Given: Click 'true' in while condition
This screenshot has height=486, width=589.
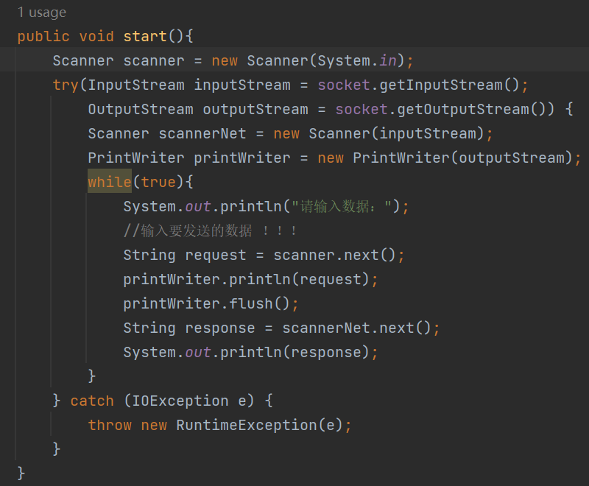Looking at the screenshot, I should tap(158, 182).
